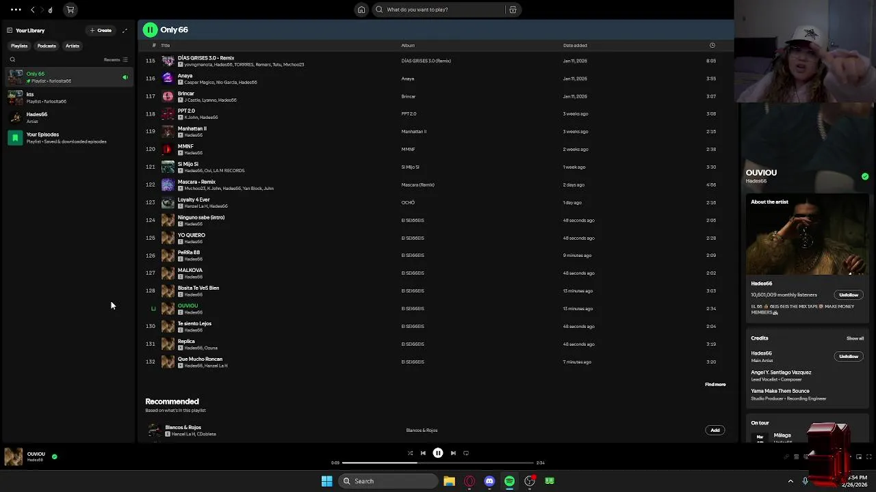Open the kts playlist in library
Viewport: 876px width, 492px height.
(68, 98)
